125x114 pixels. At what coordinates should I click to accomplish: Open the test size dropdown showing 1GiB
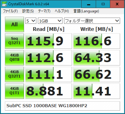(50, 21)
